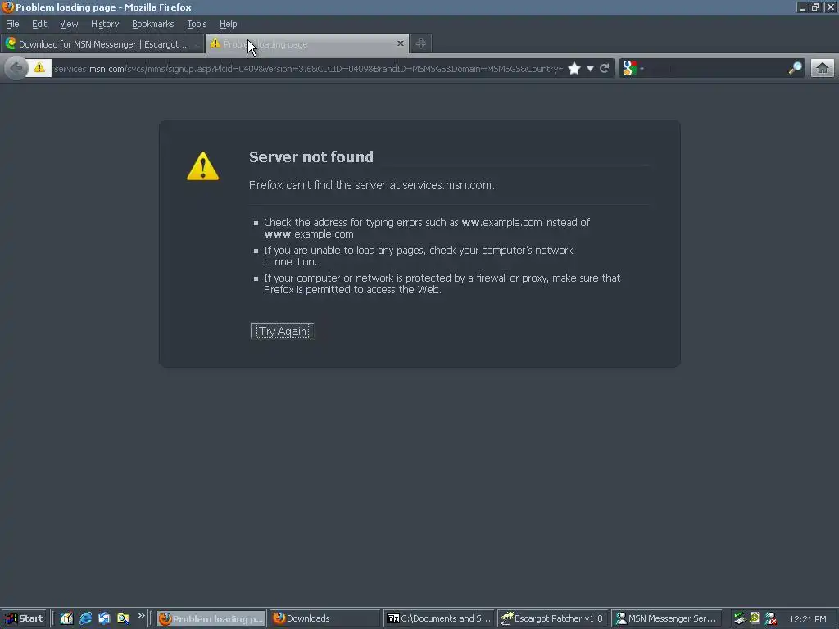
Task: Switch to Escargot Patcher v1.0 window
Action: click(x=551, y=619)
